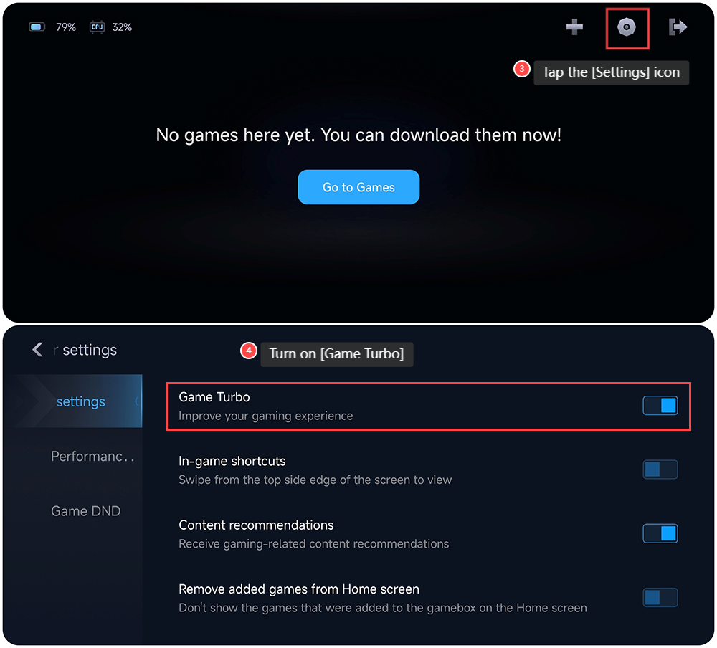
Task: Open the Performance tab in sidebar
Action: pyautogui.click(x=92, y=457)
